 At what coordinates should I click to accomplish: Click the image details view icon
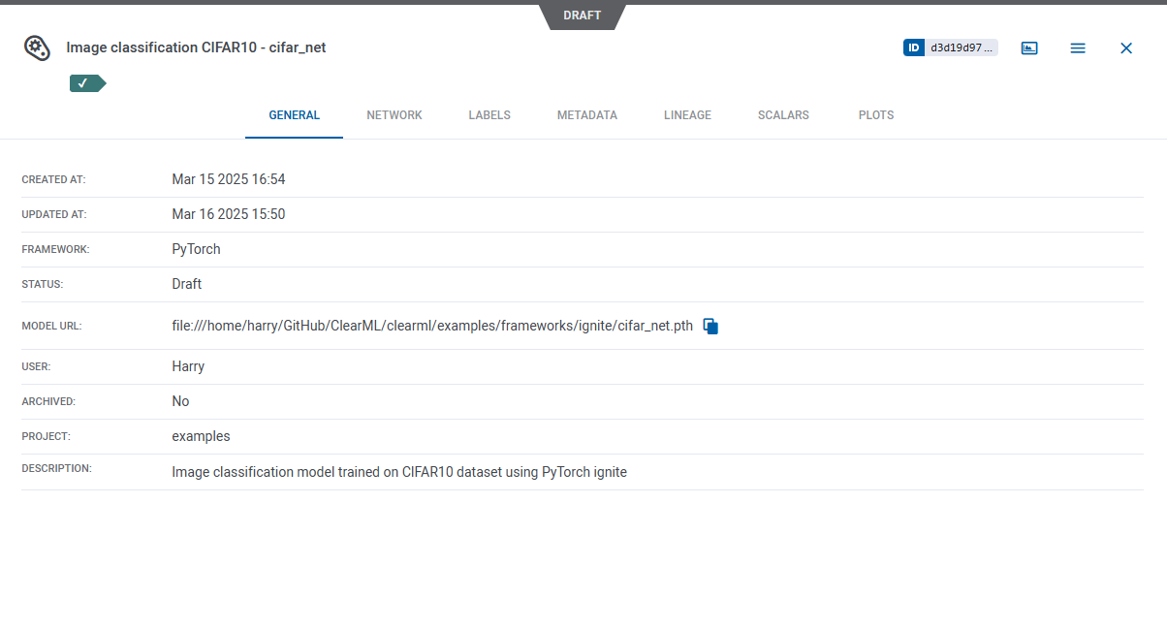(x=1029, y=47)
